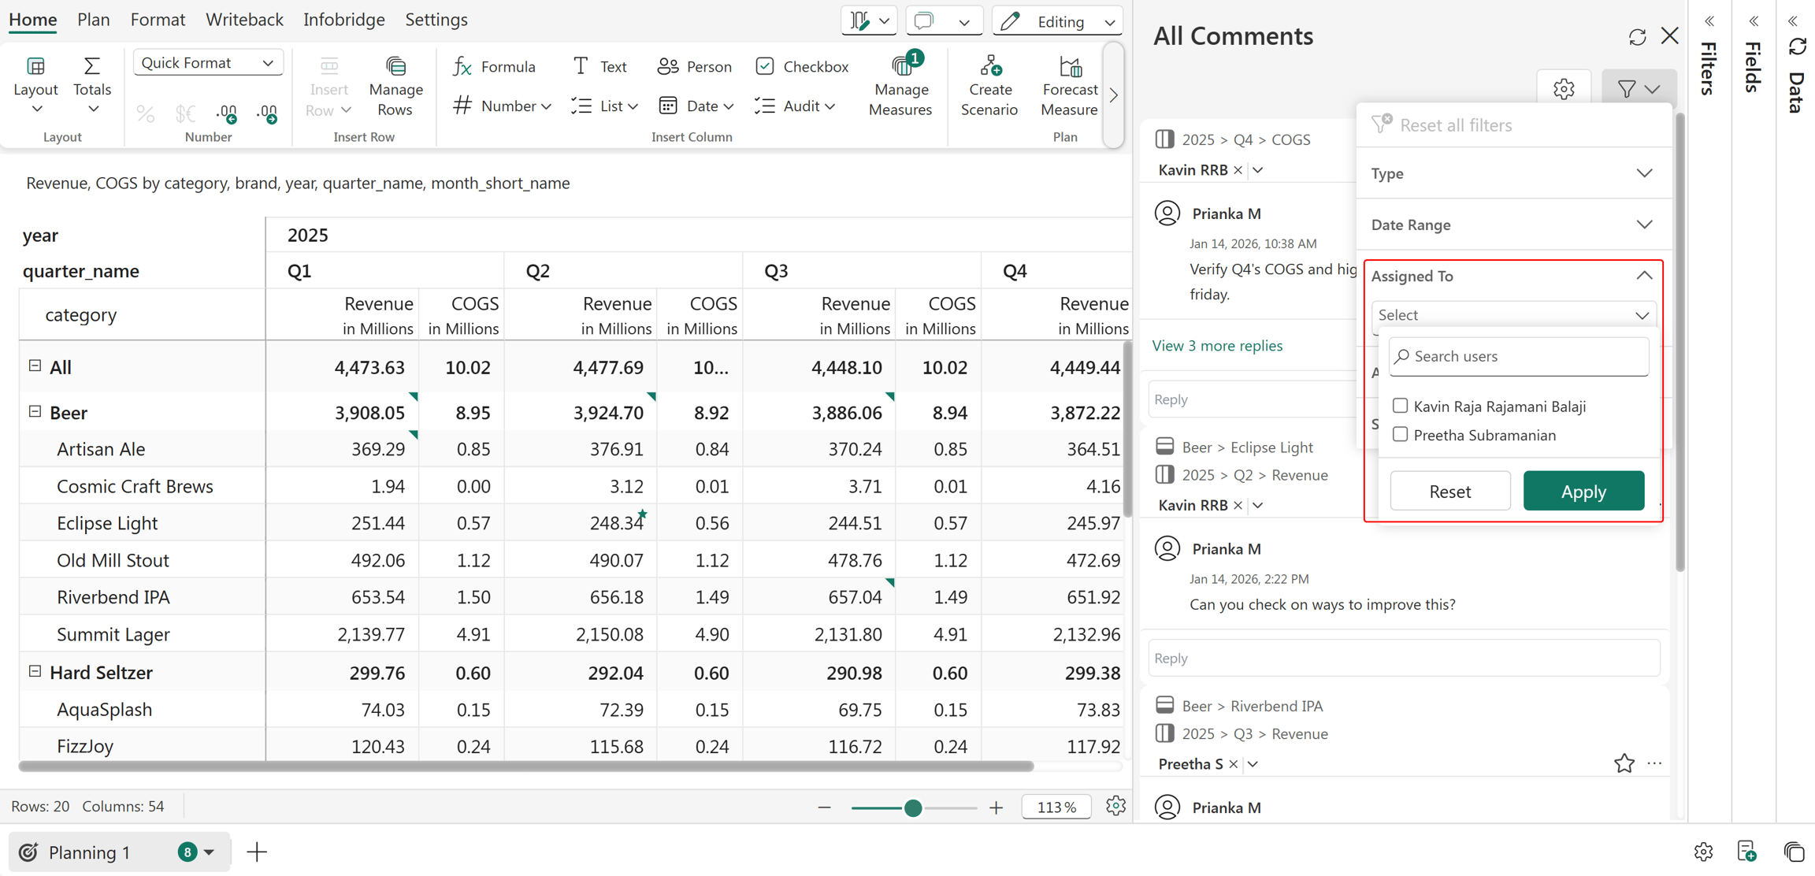The width and height of the screenshot is (1815, 876).
Task: Increase decimal places in Number group
Action: 227,114
